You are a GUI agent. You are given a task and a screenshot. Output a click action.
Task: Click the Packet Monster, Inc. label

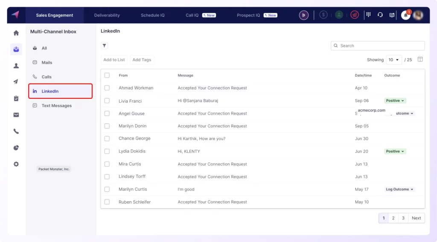click(x=54, y=169)
